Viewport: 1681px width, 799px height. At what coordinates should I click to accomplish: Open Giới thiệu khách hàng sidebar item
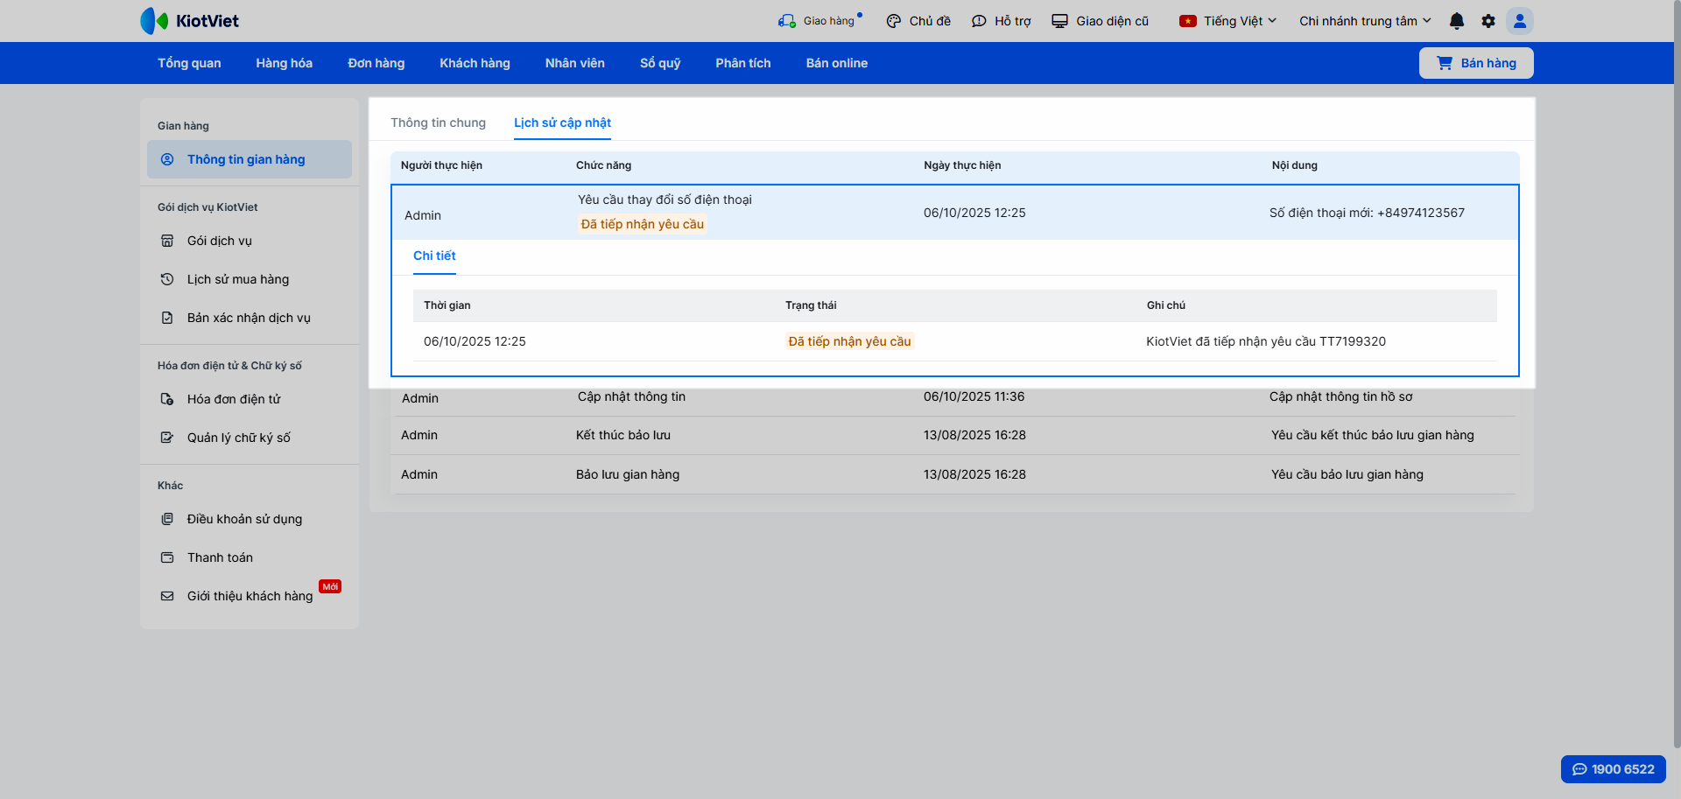coord(250,596)
